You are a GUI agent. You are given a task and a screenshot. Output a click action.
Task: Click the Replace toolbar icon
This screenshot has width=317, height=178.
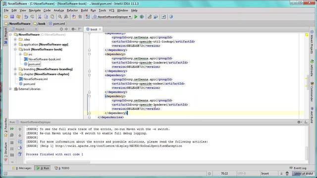[66, 17]
